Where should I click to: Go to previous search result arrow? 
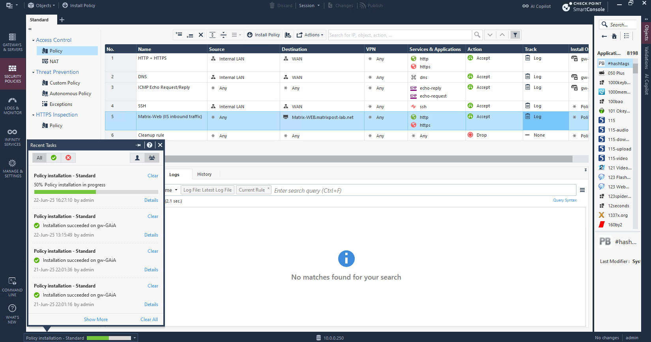[x=502, y=35]
